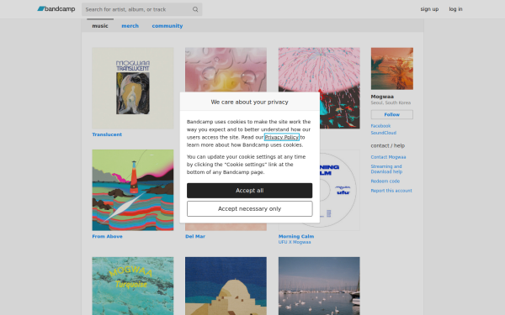Follow the artist Mogwaa
The height and width of the screenshot is (315, 505).
pyautogui.click(x=392, y=114)
